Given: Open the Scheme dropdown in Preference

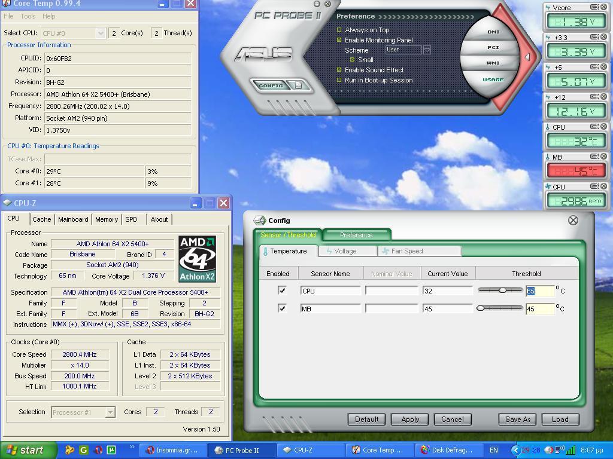Looking at the screenshot, I should (427, 50).
